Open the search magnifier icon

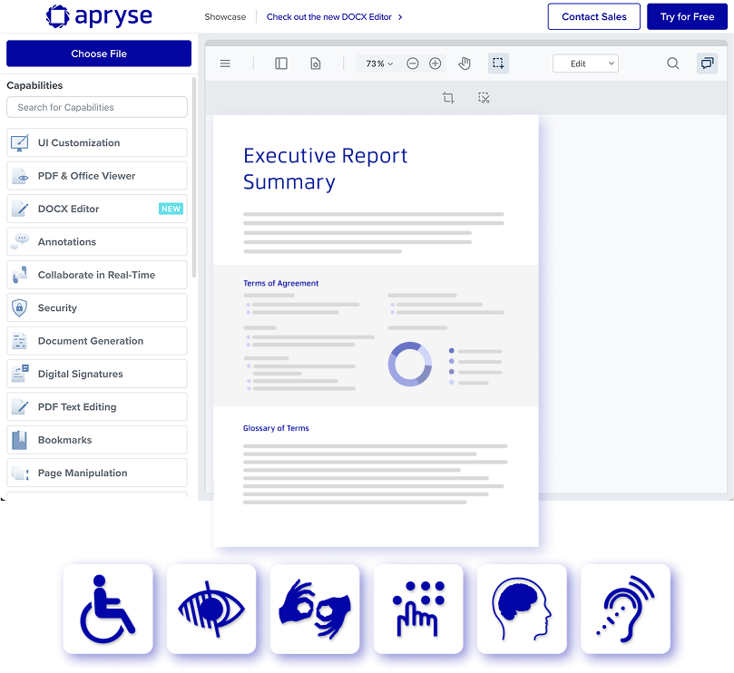coord(672,63)
